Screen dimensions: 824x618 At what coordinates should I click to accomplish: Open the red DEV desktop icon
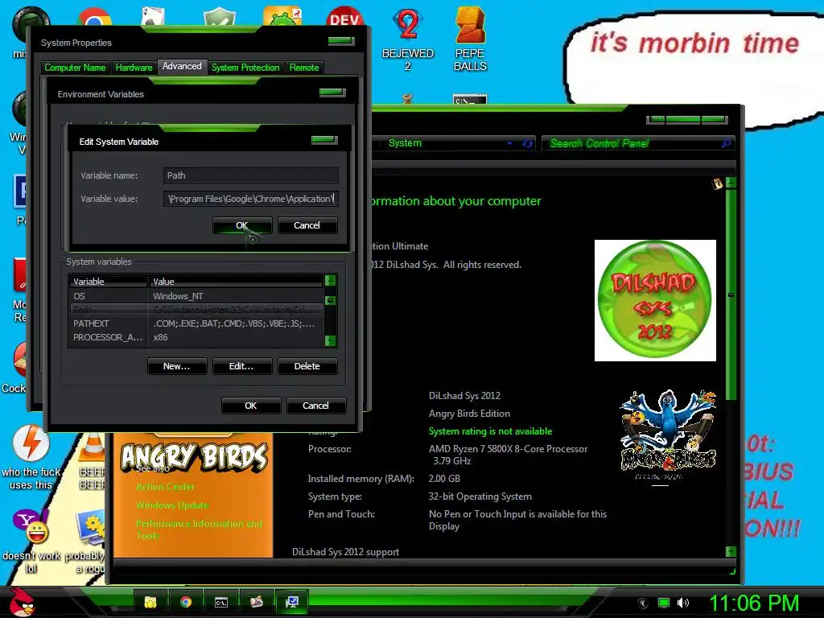tap(344, 17)
